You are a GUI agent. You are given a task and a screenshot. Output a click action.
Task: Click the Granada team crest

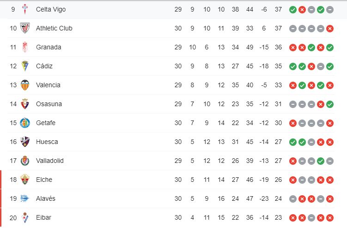[x=25, y=47]
